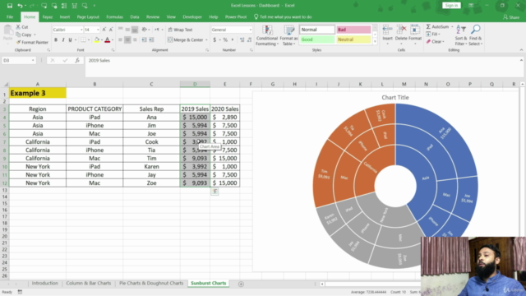Switch to the Data ribbon tab
Screen dimensions: 526x296
coord(135,16)
